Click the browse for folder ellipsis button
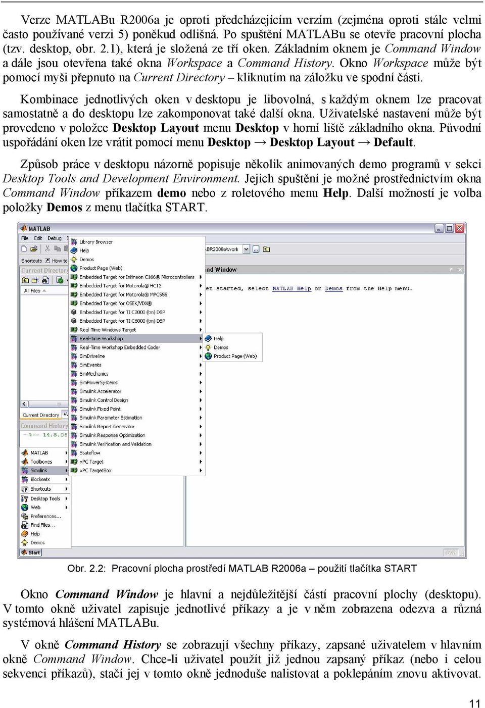The width and height of the screenshot is (485, 708). (256, 249)
